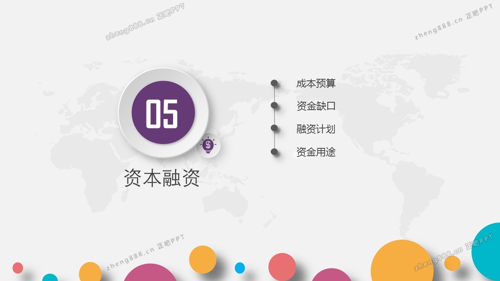Select the vertical line connecting the bullets
The image size is (500, 281).
pyautogui.click(x=275, y=117)
